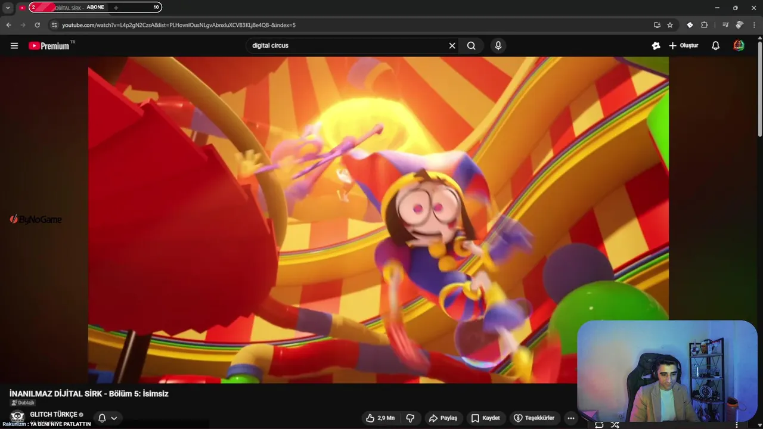Open the YouTube hamburger guide menu
Screen dimensions: 763x429
14,46
